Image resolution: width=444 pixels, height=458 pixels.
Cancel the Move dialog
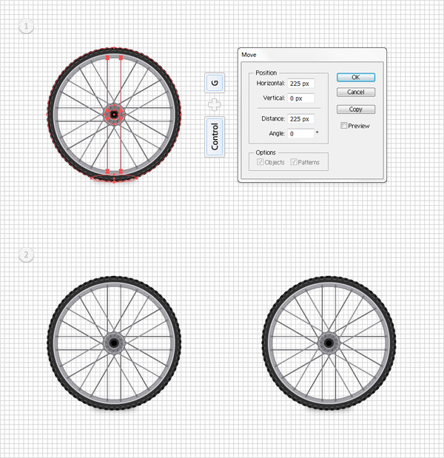355,92
